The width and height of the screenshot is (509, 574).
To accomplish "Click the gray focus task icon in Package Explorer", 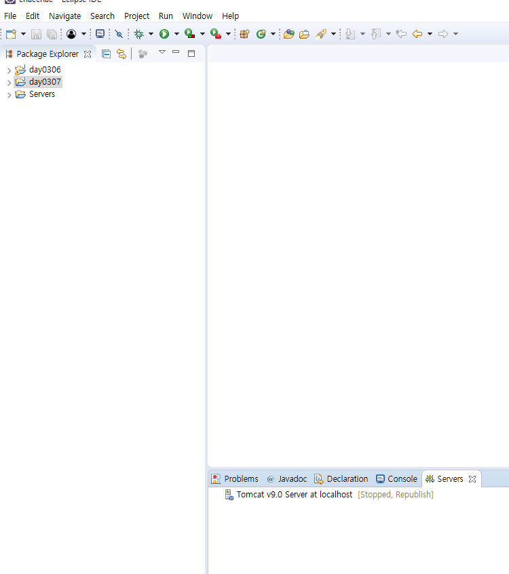I will point(143,54).
